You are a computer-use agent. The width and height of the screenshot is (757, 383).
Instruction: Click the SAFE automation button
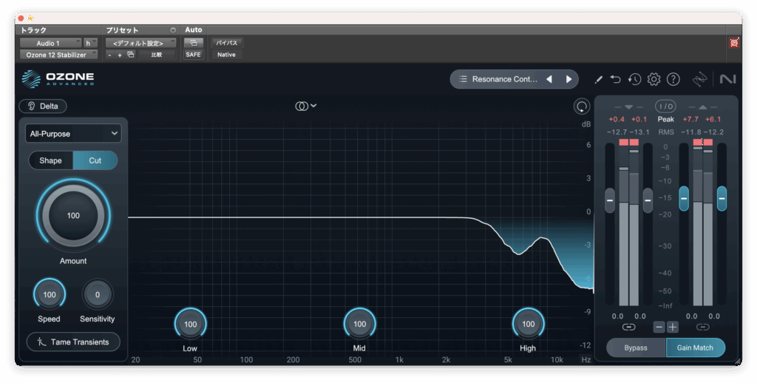tap(192, 55)
